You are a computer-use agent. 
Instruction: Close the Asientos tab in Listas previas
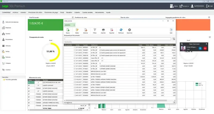click(74, 25)
